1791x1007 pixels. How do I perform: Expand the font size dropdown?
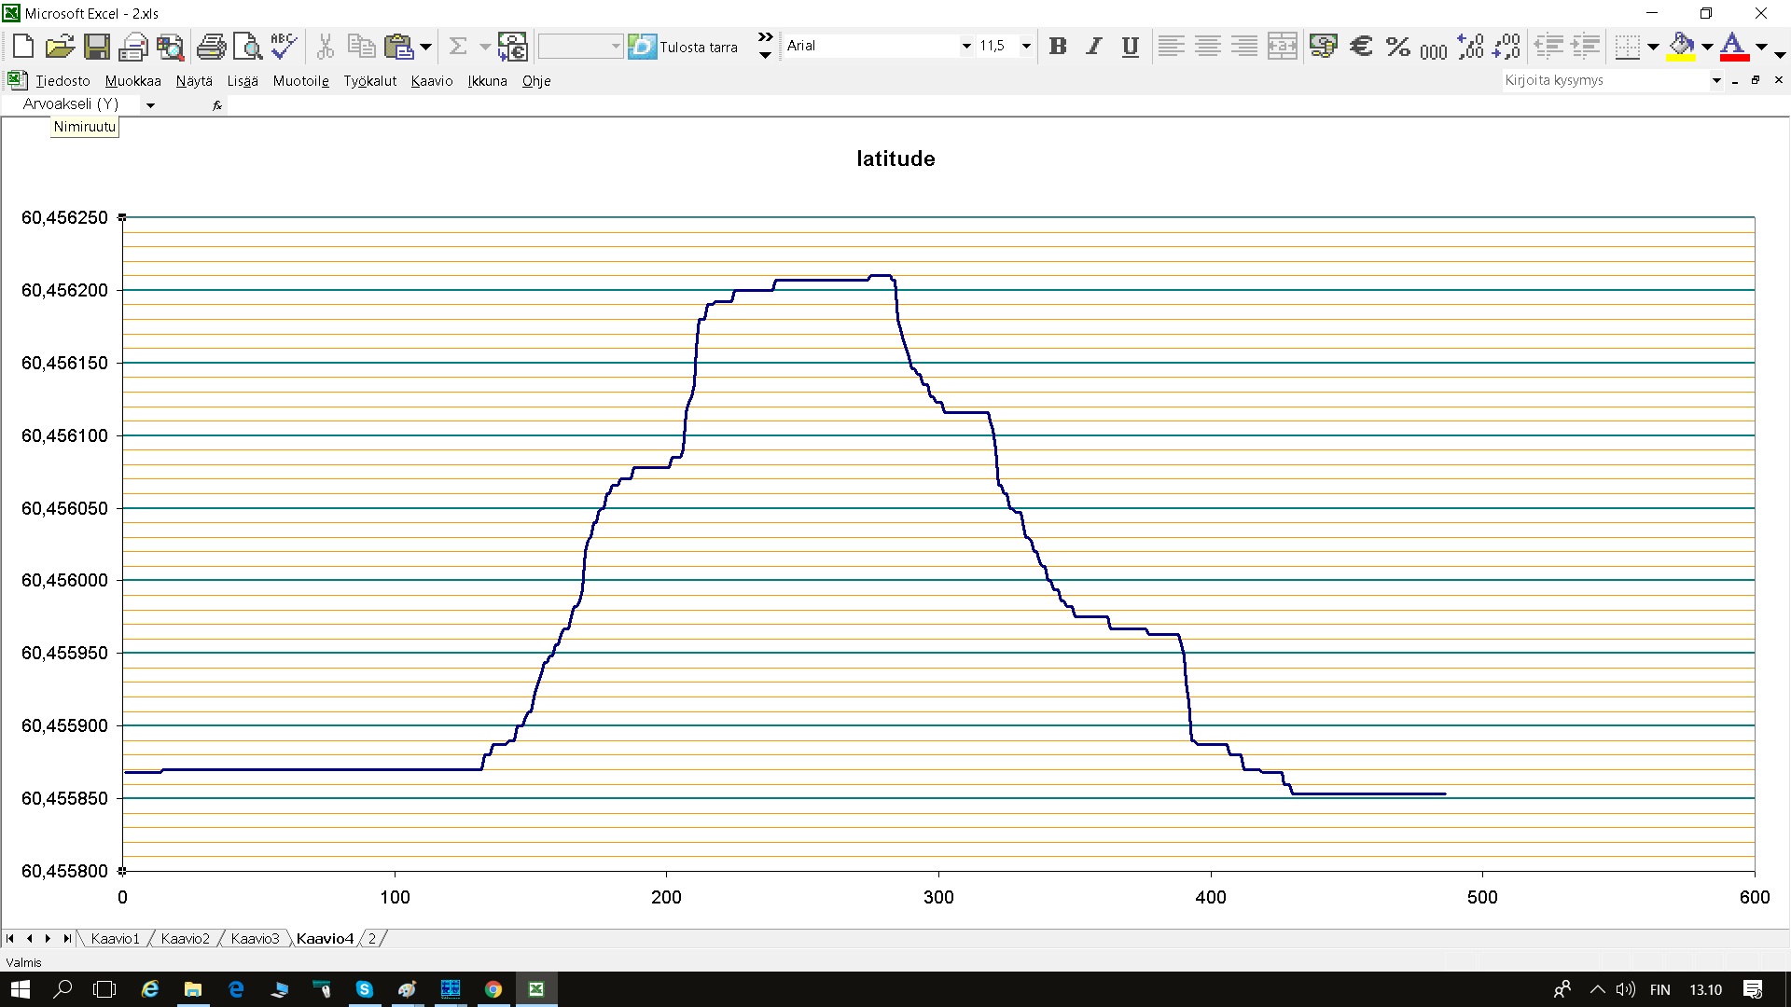[1026, 46]
